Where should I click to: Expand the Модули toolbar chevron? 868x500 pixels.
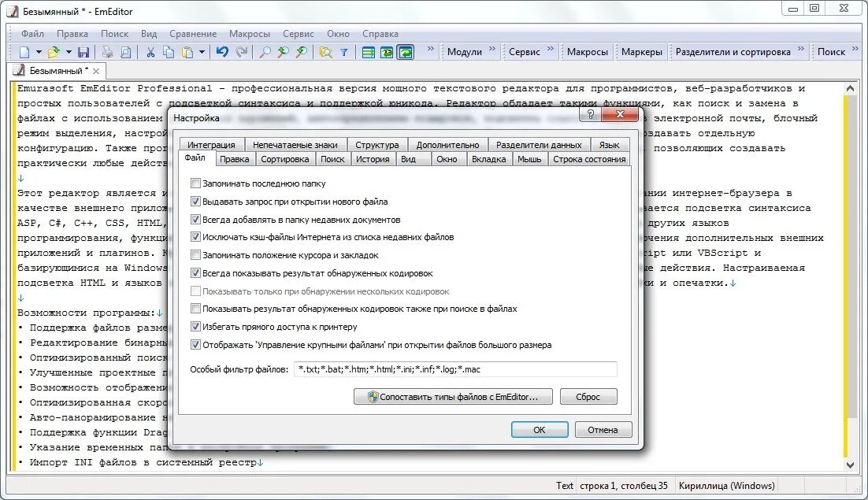tap(492, 49)
